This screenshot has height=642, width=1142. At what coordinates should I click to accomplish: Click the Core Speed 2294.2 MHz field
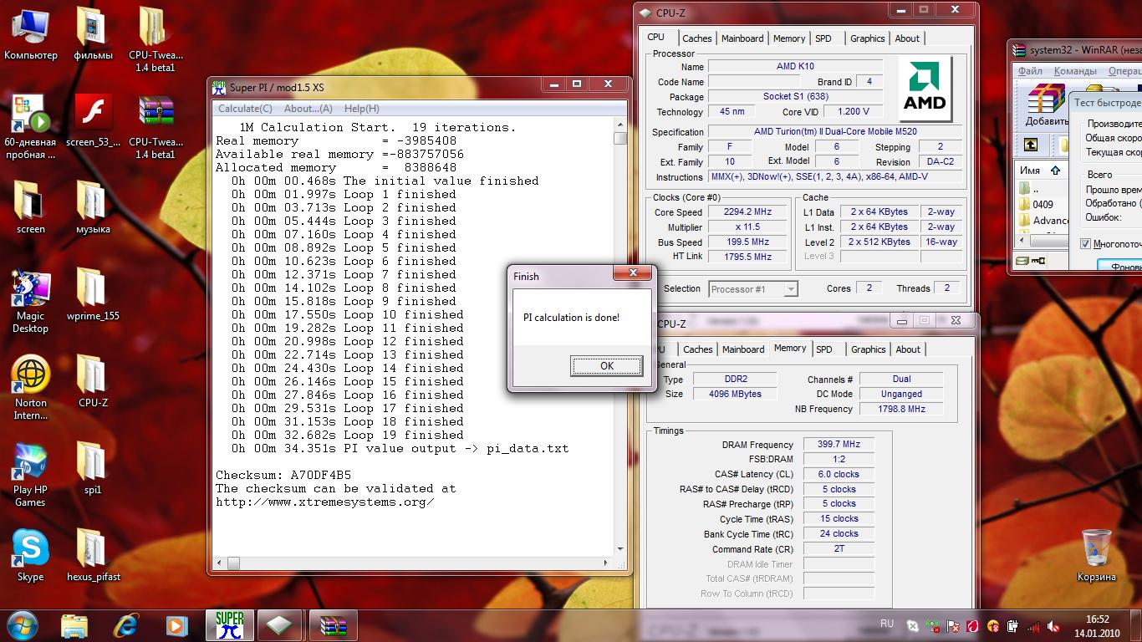(749, 212)
